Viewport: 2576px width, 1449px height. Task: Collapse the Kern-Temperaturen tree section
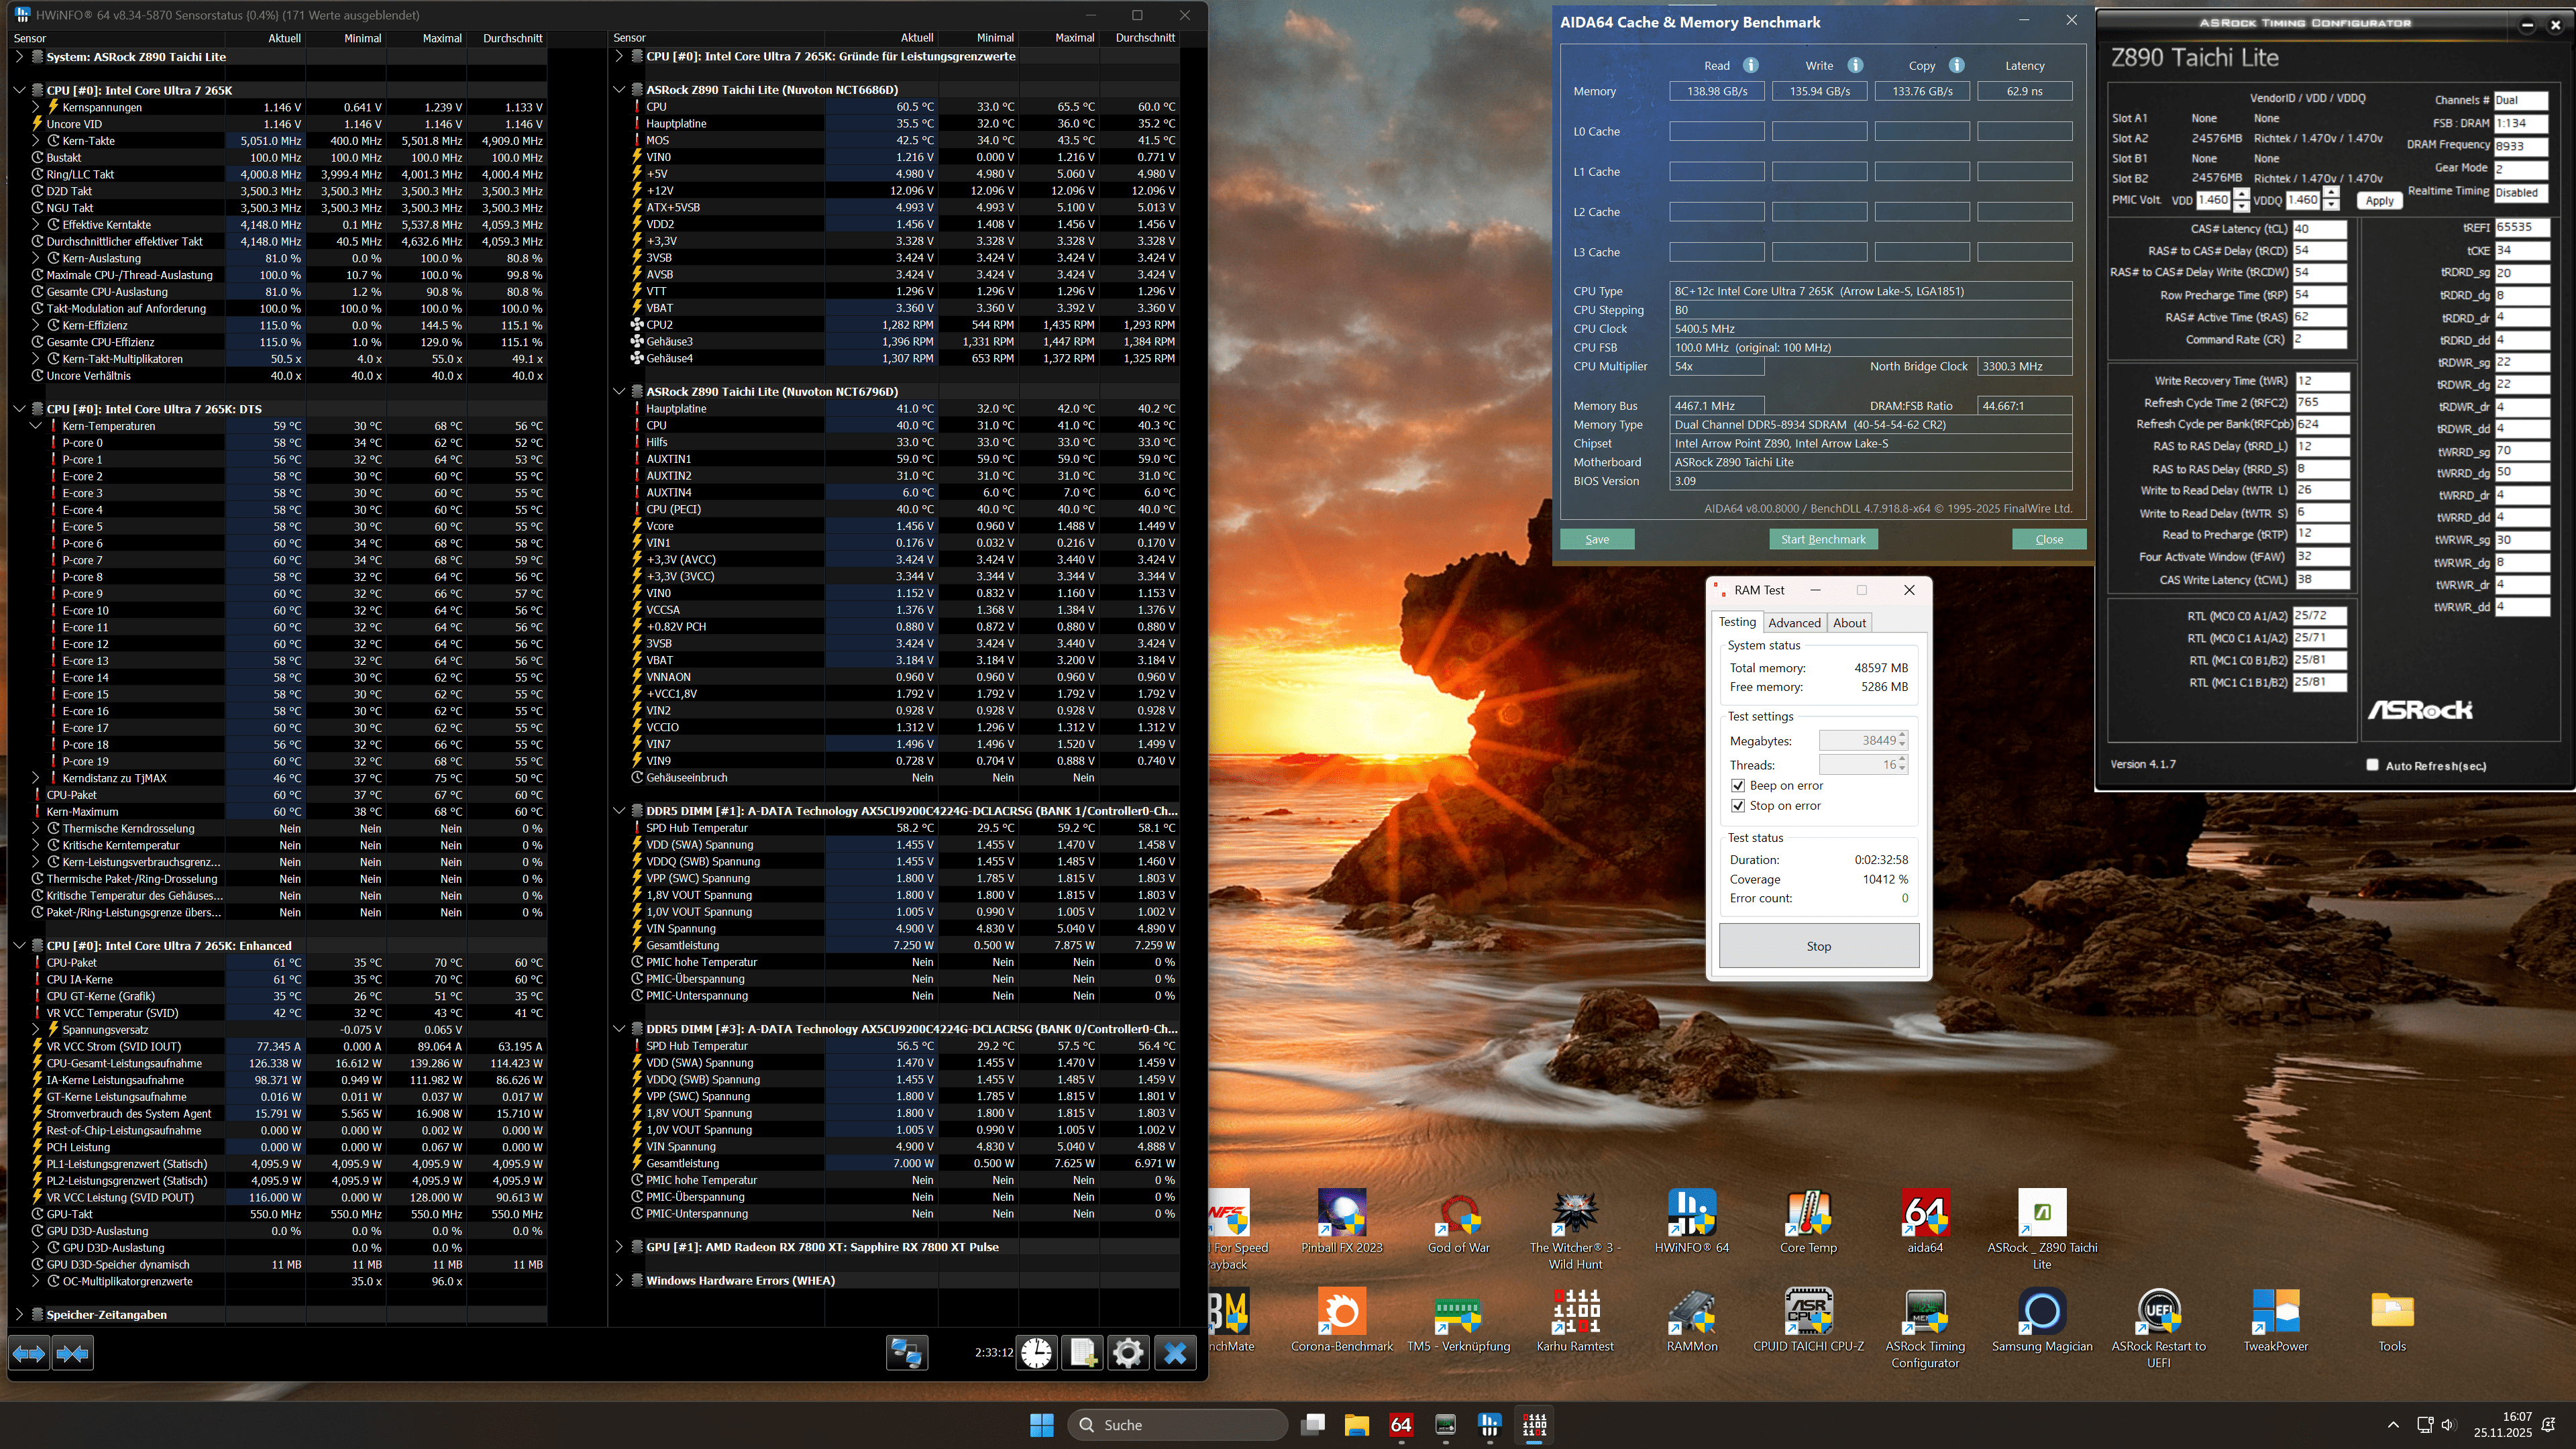click(35, 426)
